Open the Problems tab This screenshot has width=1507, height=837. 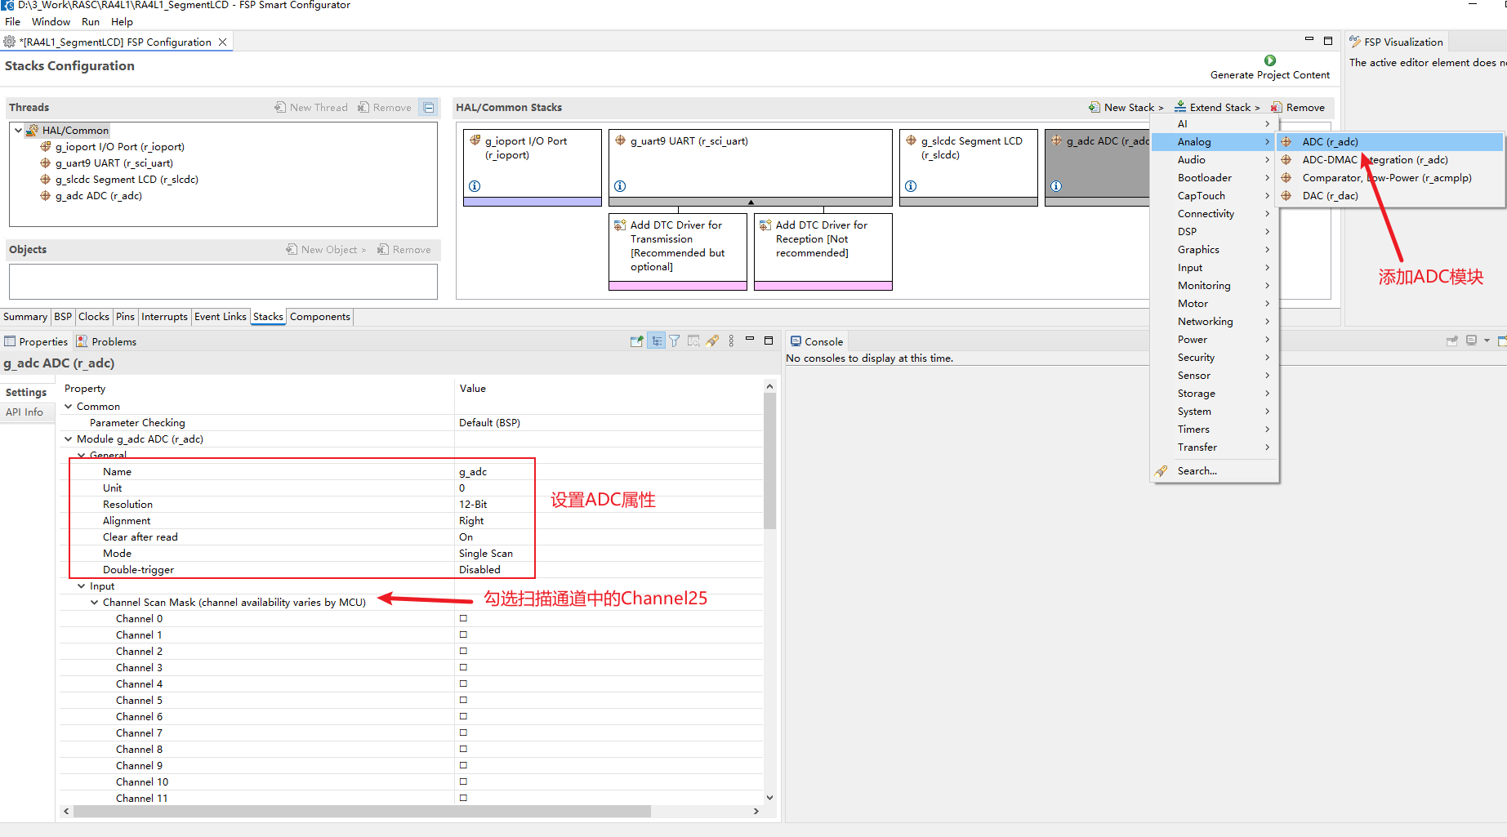106,341
